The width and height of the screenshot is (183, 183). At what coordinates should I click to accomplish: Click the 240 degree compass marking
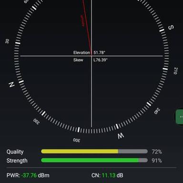pyautogui.click(x=157, y=111)
